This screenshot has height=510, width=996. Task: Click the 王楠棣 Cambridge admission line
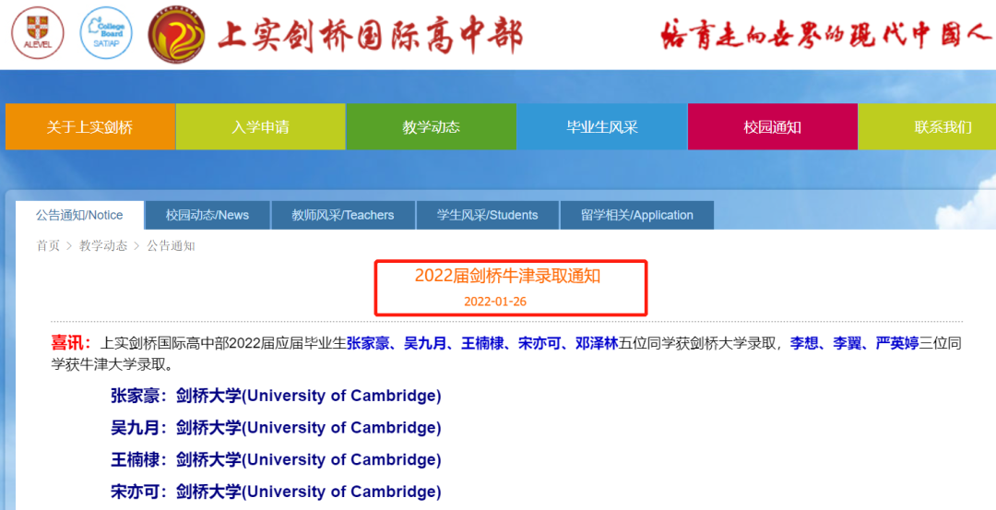[x=276, y=459]
